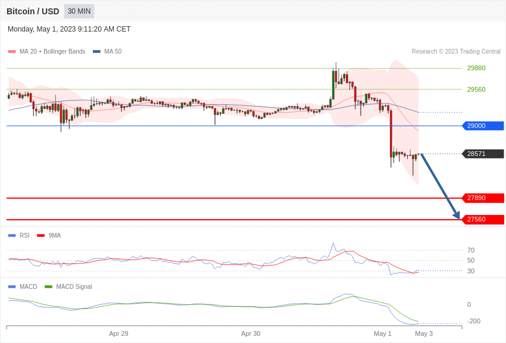The image size is (506, 343).
Task: Click the MACD 0 axis value
Action: (469, 305)
